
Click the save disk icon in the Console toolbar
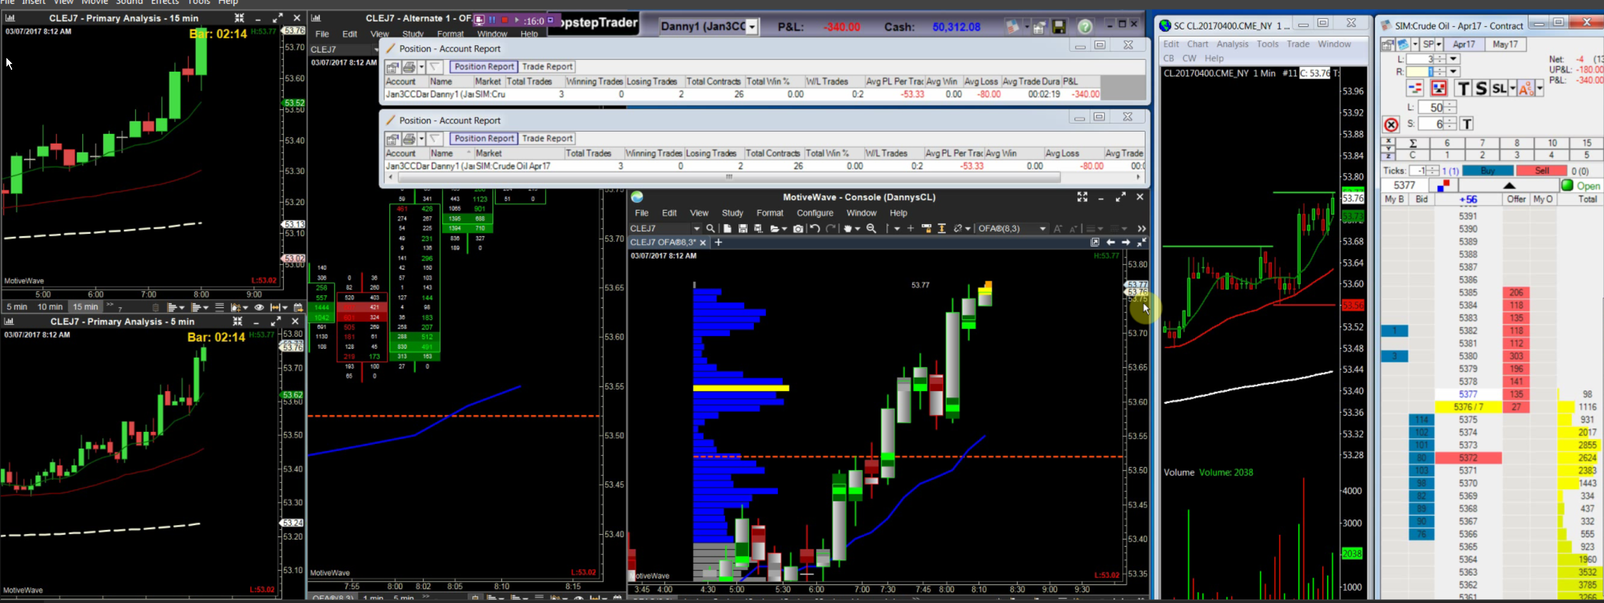pyautogui.click(x=743, y=229)
